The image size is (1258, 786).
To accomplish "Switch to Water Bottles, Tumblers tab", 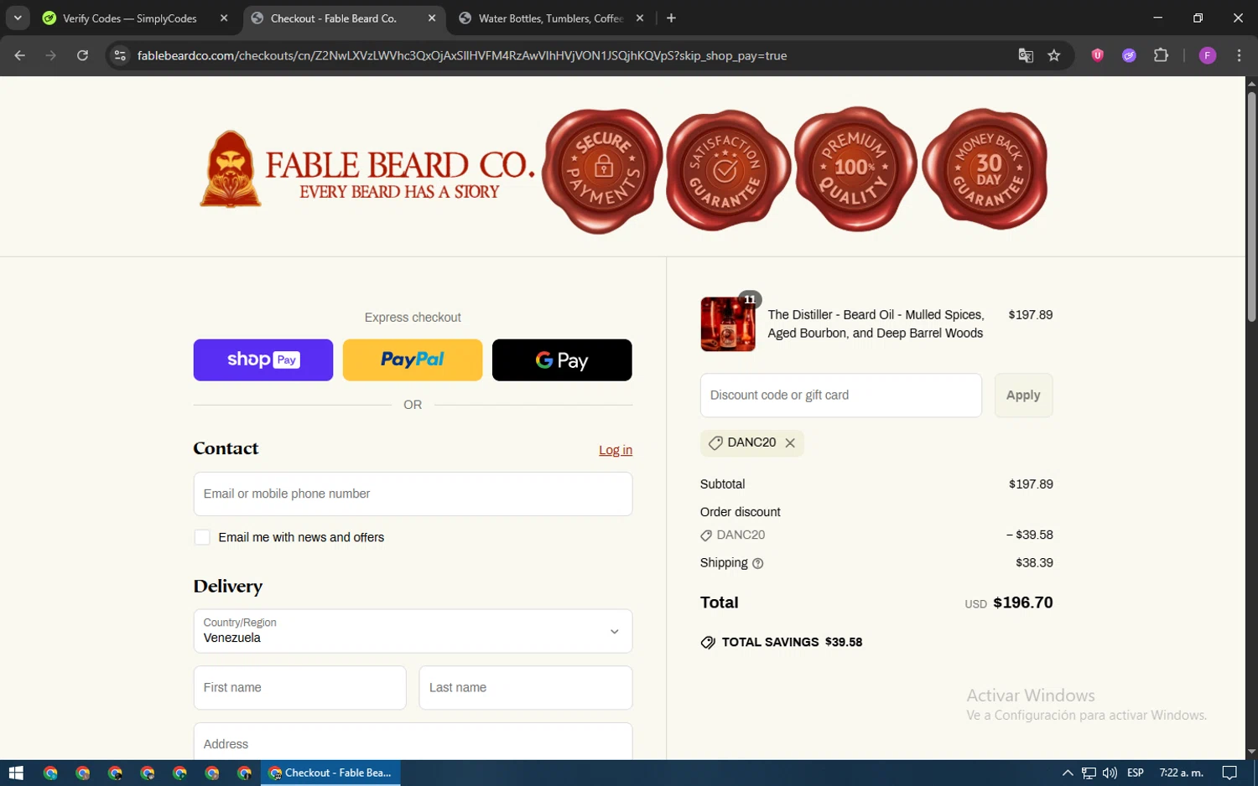I will tap(550, 18).
